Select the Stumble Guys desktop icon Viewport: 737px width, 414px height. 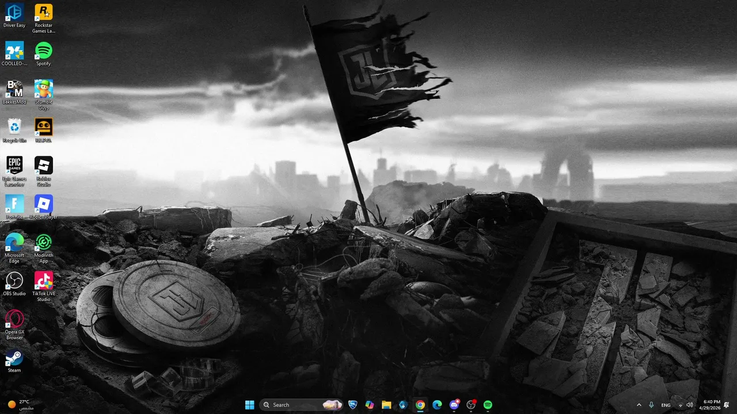43,95
